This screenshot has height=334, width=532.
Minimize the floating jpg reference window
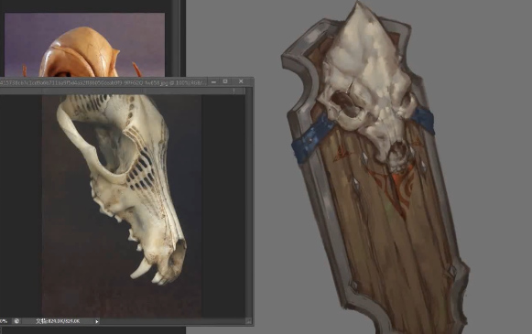click(213, 81)
